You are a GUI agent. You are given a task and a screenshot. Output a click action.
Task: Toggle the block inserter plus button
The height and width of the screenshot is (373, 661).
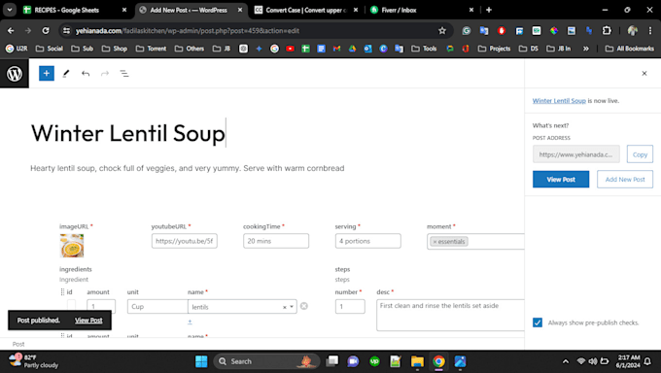(x=47, y=73)
